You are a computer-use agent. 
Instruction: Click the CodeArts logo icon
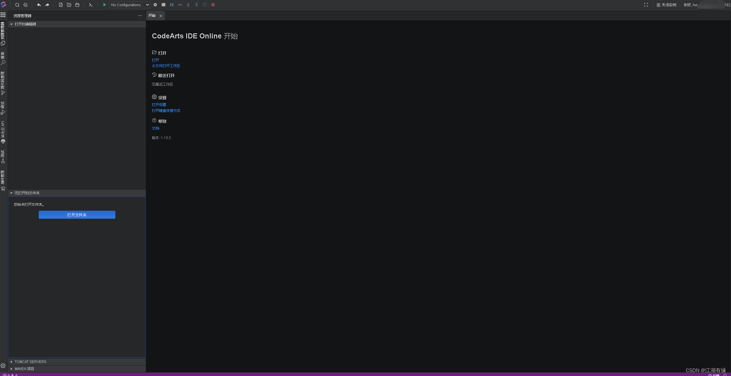4,4
